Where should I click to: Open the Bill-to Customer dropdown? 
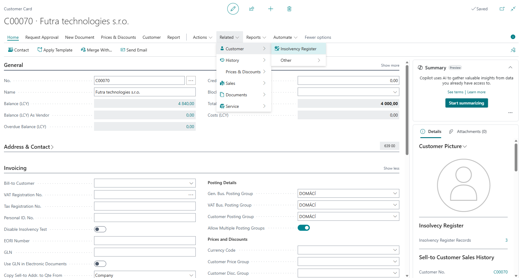tap(191, 183)
